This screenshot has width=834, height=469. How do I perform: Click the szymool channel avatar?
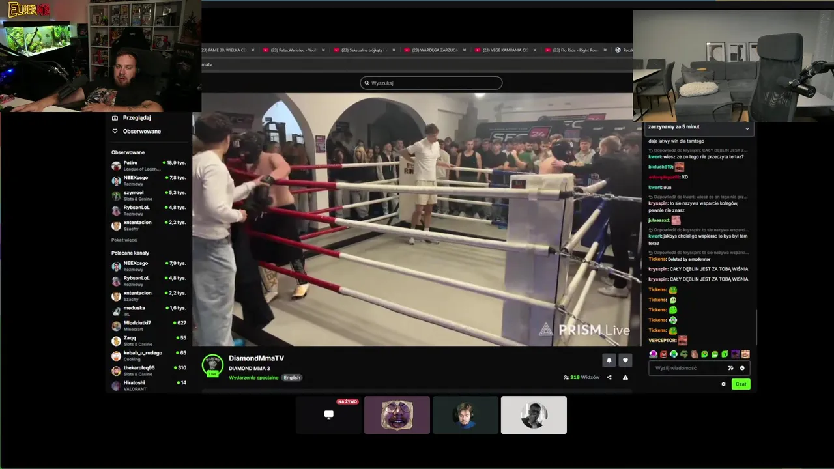click(x=116, y=195)
